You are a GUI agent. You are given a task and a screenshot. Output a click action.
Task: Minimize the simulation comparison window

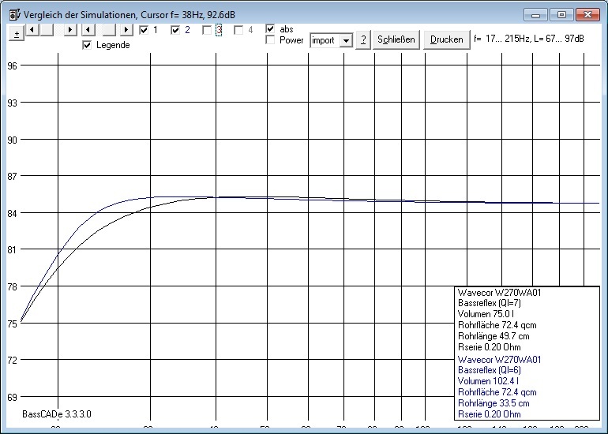point(537,14)
